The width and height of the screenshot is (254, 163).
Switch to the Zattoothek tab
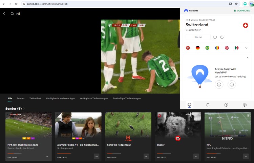tap(35, 99)
